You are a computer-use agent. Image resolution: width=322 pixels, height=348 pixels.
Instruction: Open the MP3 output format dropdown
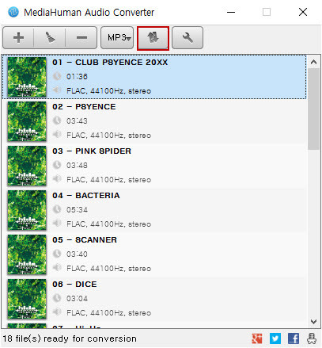click(117, 38)
